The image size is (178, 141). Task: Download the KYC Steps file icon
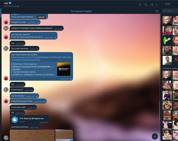point(15,120)
